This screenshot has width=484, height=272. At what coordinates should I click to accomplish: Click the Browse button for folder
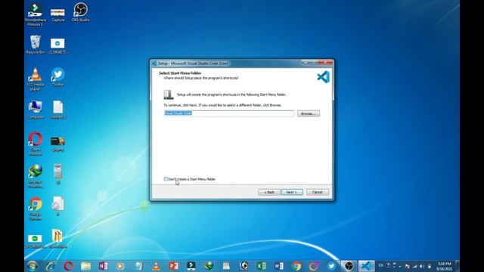tap(309, 113)
